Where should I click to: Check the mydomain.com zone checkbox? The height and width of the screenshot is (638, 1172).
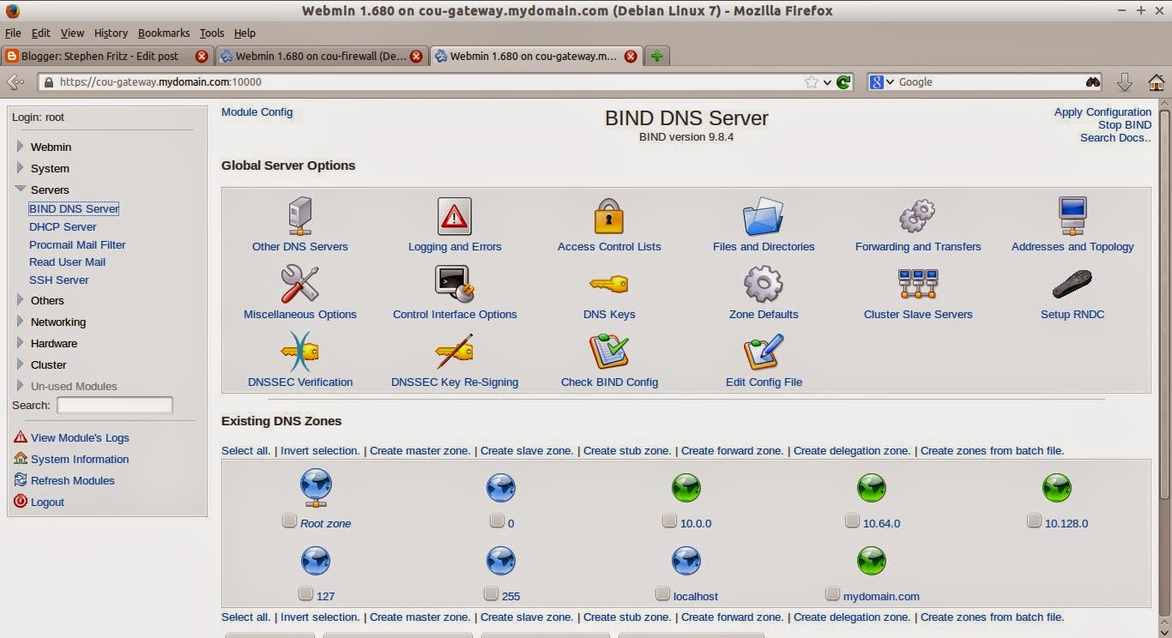click(832, 593)
